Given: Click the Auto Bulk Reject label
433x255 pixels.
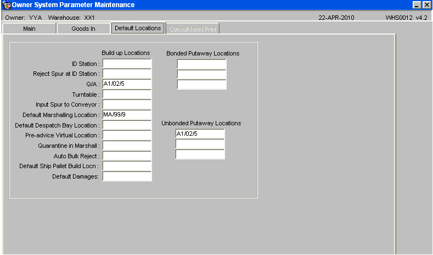Looking at the screenshot, I should pyautogui.click(x=76, y=156).
